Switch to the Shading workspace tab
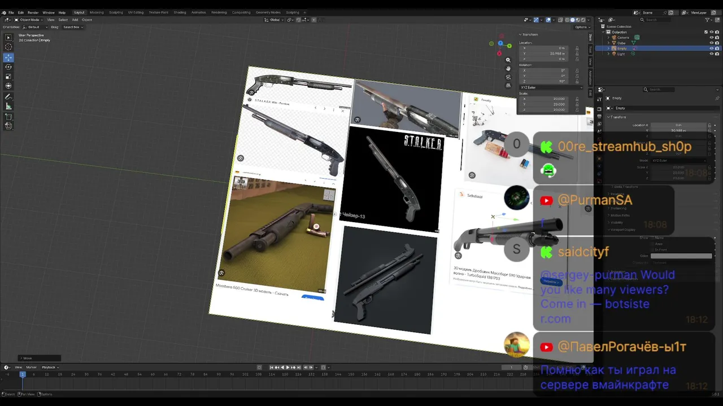The width and height of the screenshot is (723, 406). click(180, 12)
